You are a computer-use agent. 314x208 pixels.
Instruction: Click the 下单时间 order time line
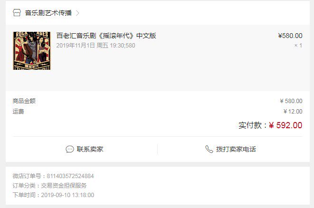(x=53, y=195)
